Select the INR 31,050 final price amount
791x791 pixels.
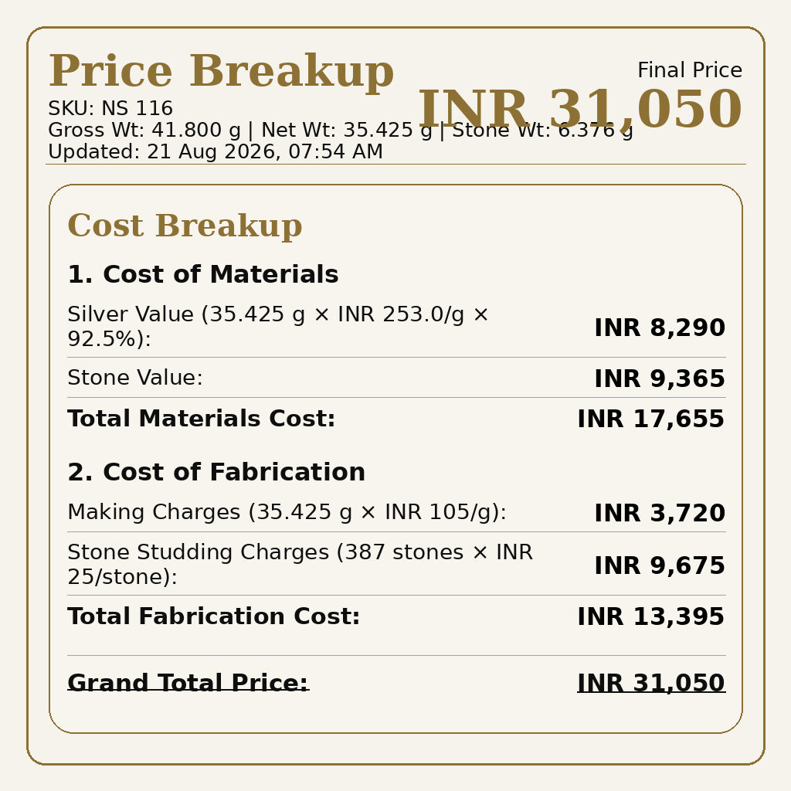click(x=580, y=109)
